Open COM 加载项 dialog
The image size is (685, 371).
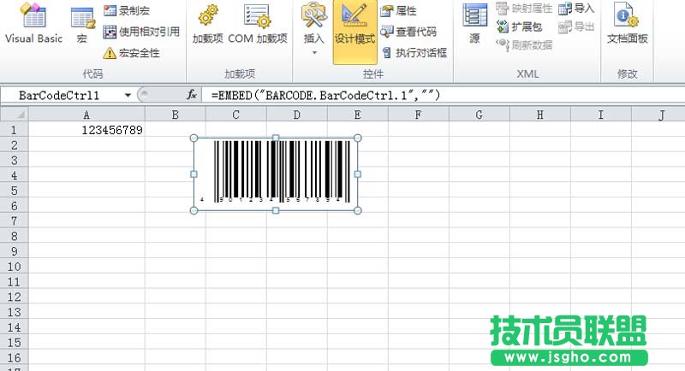[258, 26]
